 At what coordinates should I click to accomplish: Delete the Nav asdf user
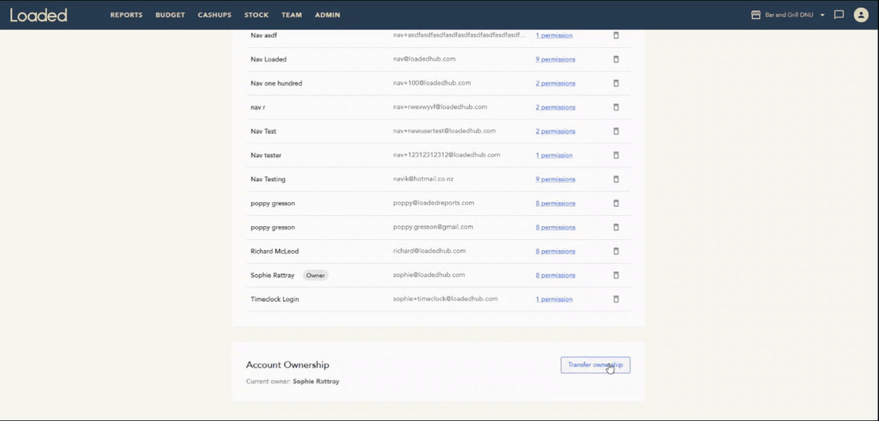(x=615, y=35)
